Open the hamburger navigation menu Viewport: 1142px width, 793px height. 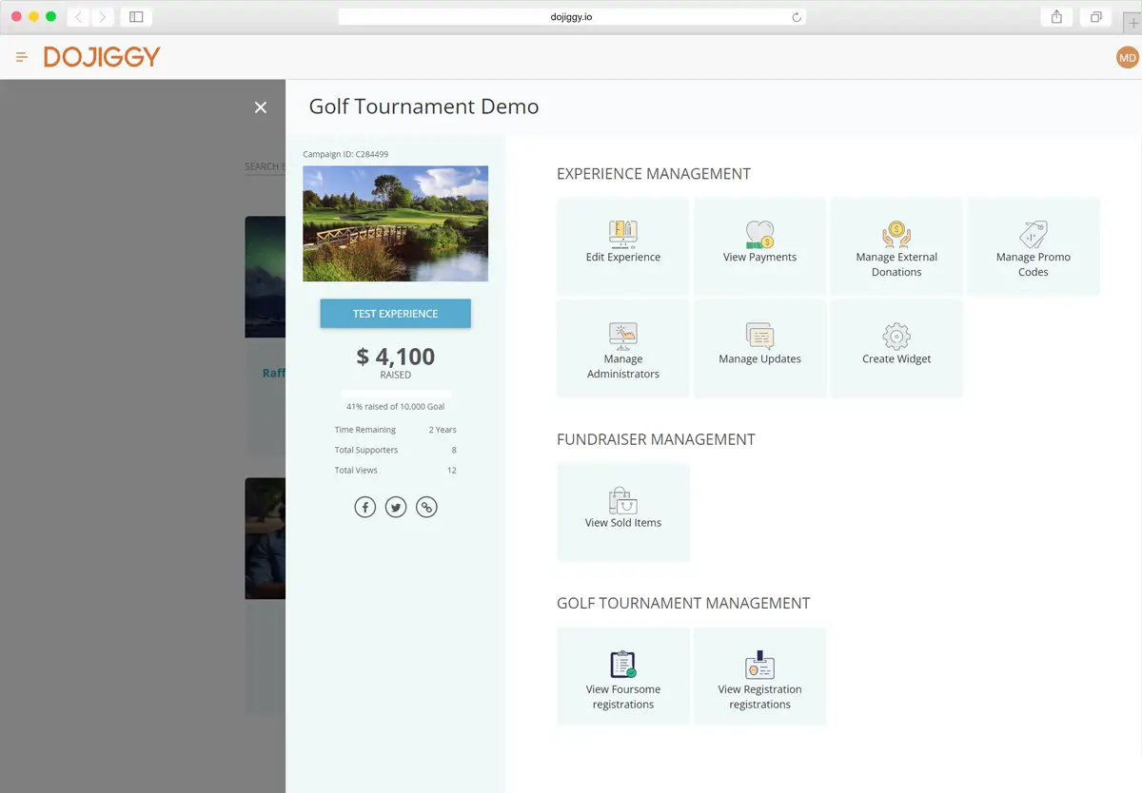[21, 56]
